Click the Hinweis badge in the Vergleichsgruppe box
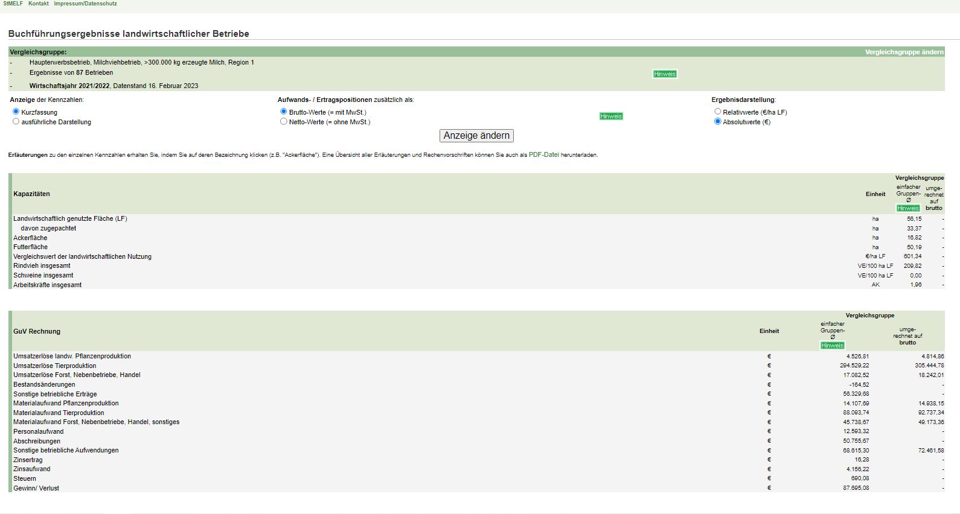This screenshot has height=514, width=960. coord(664,74)
